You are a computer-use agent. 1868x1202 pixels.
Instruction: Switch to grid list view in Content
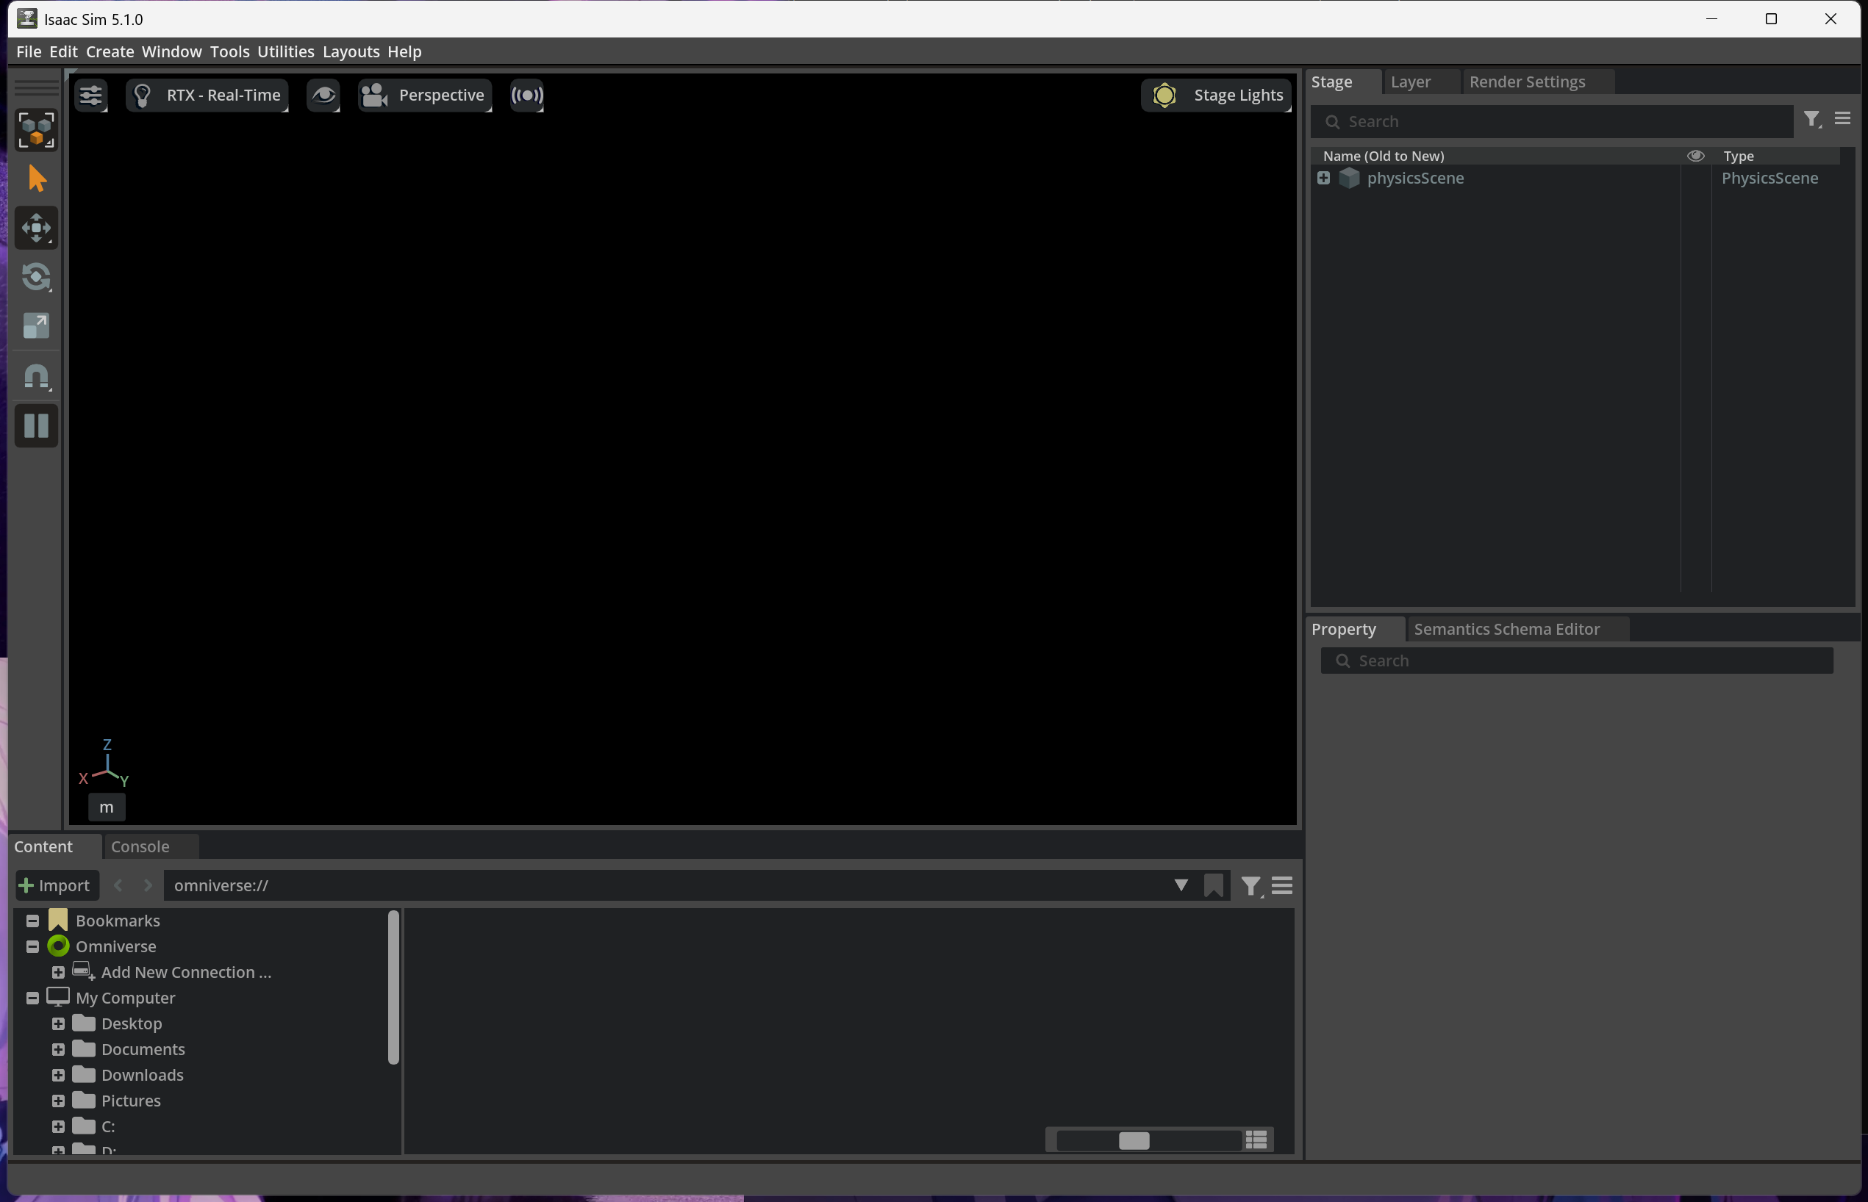[1256, 1140]
